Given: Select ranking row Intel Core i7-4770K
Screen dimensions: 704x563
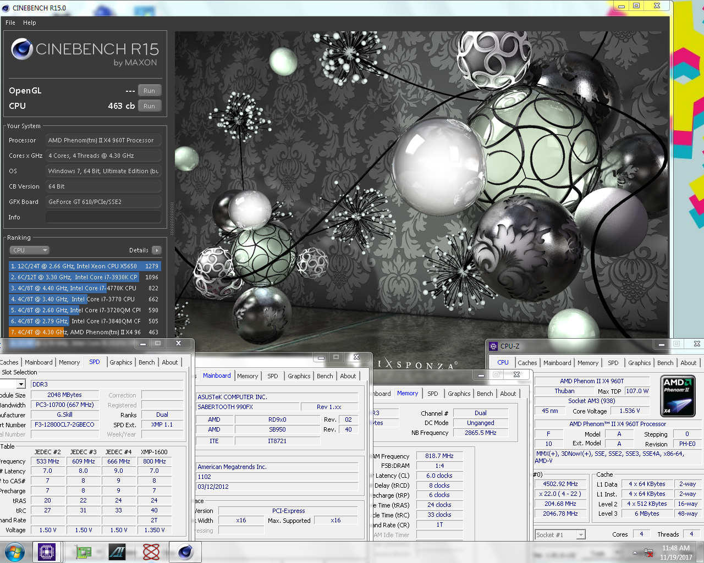Looking at the screenshot, I should 85,288.
